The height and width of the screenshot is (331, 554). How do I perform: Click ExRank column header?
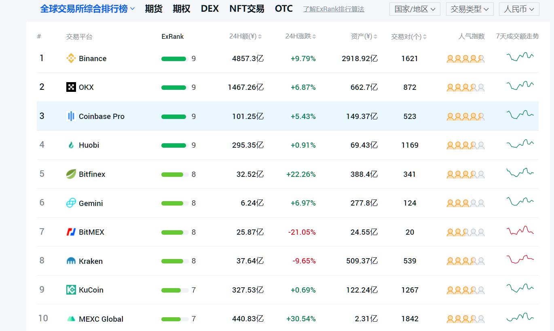tap(173, 36)
